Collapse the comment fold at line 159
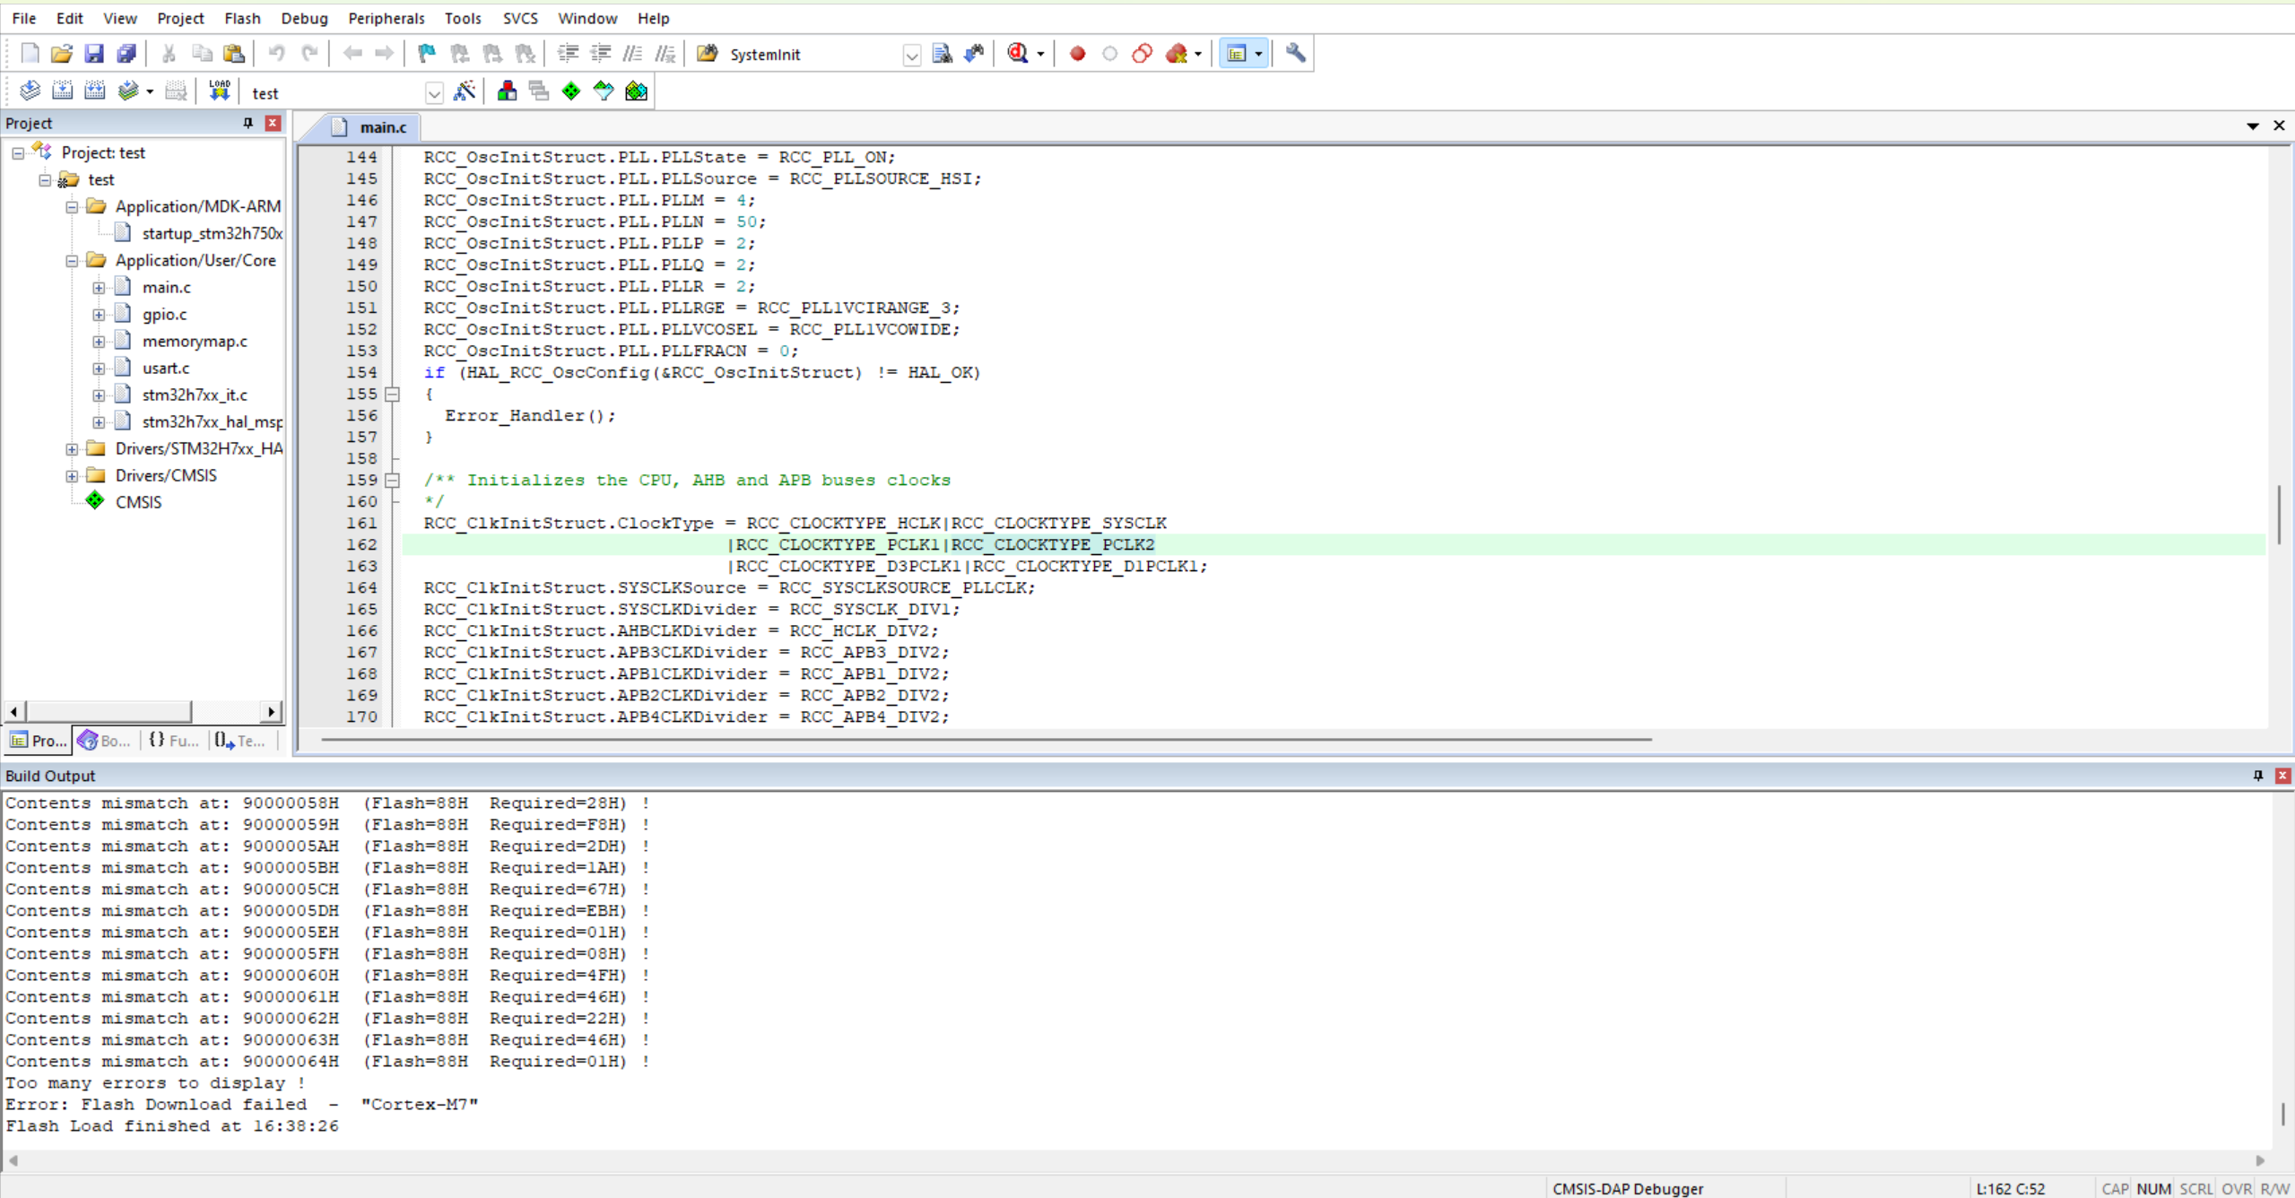The height and width of the screenshot is (1198, 2295). tap(392, 481)
